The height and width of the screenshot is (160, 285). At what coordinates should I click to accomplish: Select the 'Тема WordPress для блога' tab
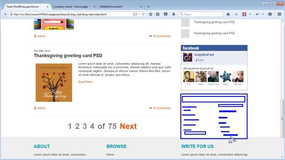tap(22, 7)
